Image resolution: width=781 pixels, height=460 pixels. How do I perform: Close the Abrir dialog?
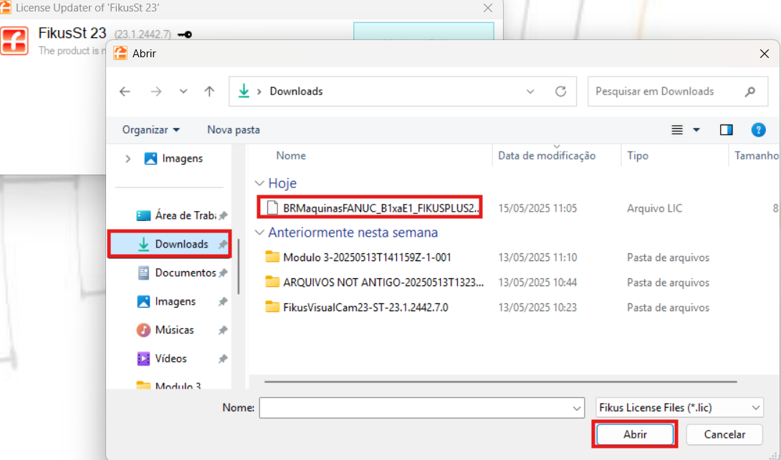pyautogui.click(x=764, y=54)
